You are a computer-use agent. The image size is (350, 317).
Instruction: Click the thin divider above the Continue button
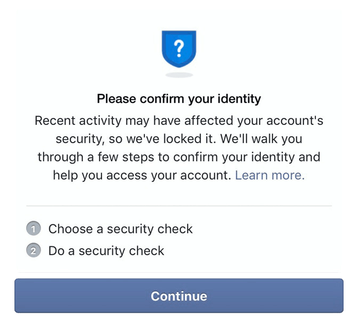179,272
